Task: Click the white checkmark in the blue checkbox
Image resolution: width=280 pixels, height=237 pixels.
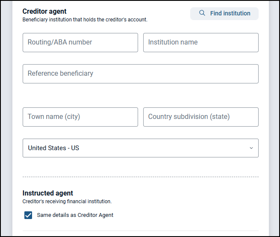Action: tap(28, 215)
